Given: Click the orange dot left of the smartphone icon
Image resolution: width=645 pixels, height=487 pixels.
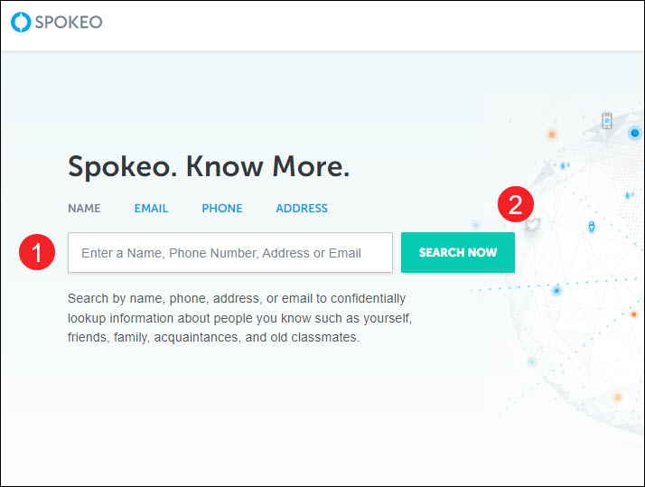Looking at the screenshot, I should pos(552,134).
